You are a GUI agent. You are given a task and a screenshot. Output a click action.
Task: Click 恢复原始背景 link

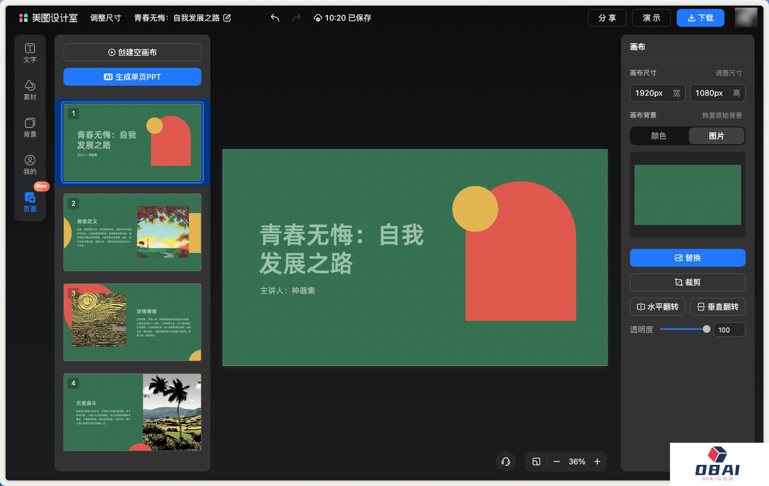722,115
